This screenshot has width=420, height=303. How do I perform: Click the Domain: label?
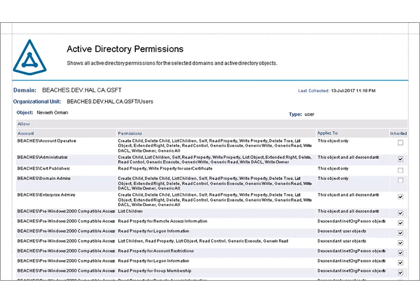(x=25, y=90)
